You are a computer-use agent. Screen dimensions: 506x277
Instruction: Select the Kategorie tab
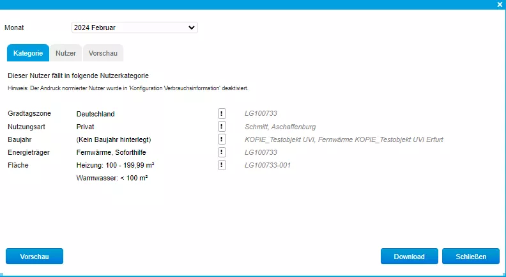tap(28, 53)
